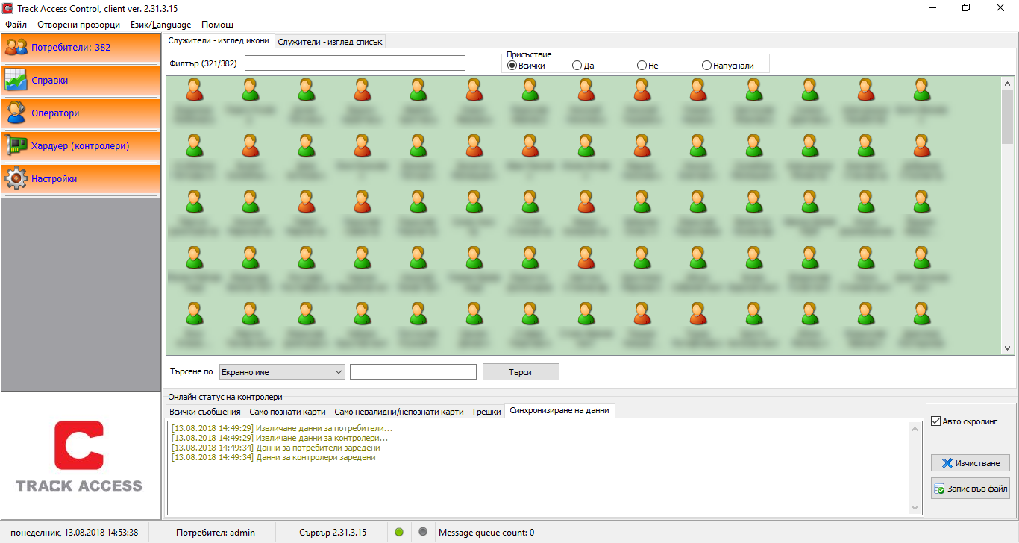Switch to Служители - изглед списък tab
Image resolution: width=1019 pixels, height=543 pixels.
click(x=330, y=42)
